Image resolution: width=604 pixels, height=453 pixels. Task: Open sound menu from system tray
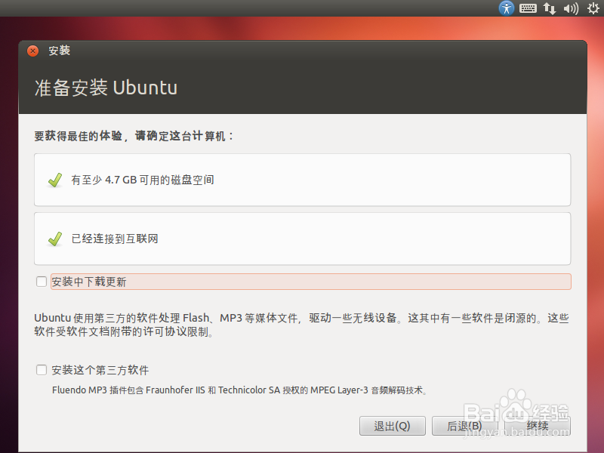[570, 8]
